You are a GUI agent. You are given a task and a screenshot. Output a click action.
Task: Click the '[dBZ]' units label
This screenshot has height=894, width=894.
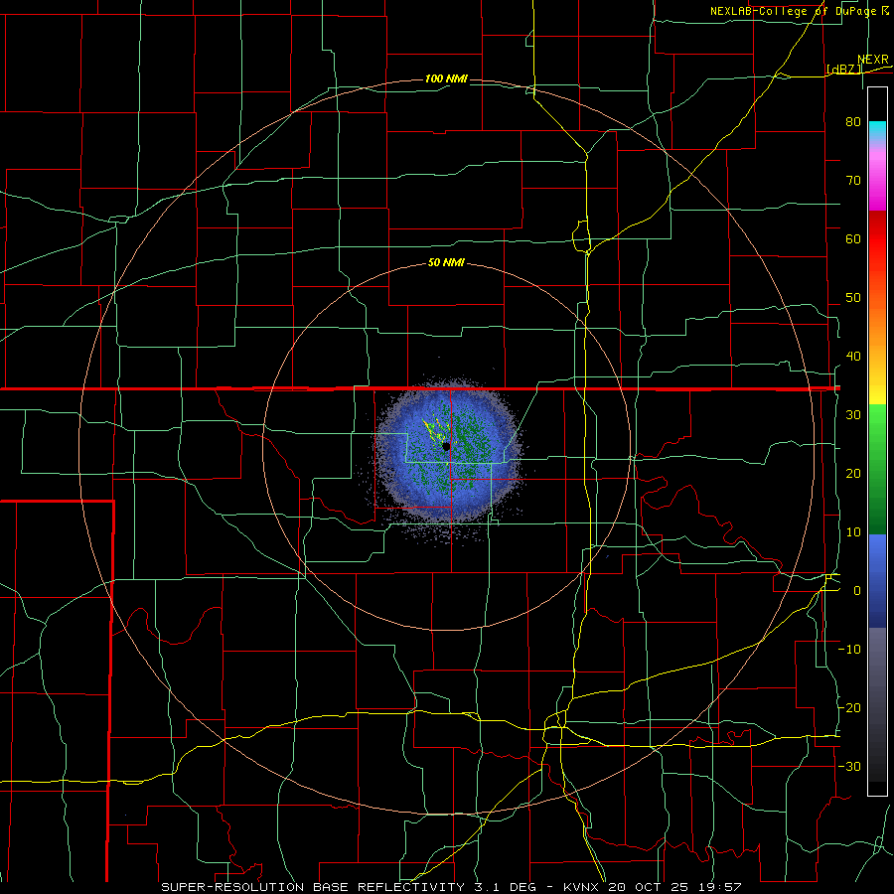(x=844, y=69)
